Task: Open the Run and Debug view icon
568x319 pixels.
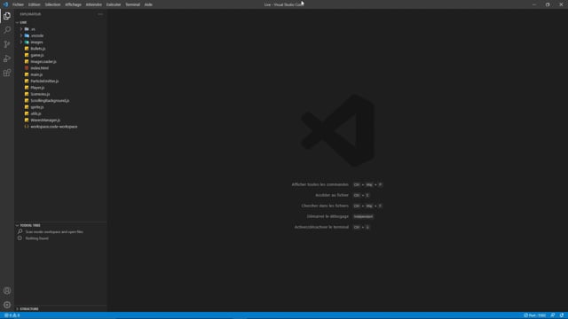Action: 7,58
